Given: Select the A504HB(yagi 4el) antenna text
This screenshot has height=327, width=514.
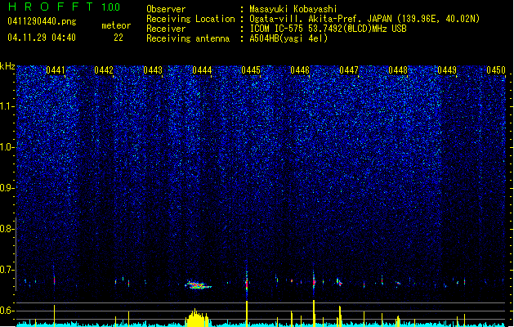Looking at the screenshot, I should (x=288, y=38).
